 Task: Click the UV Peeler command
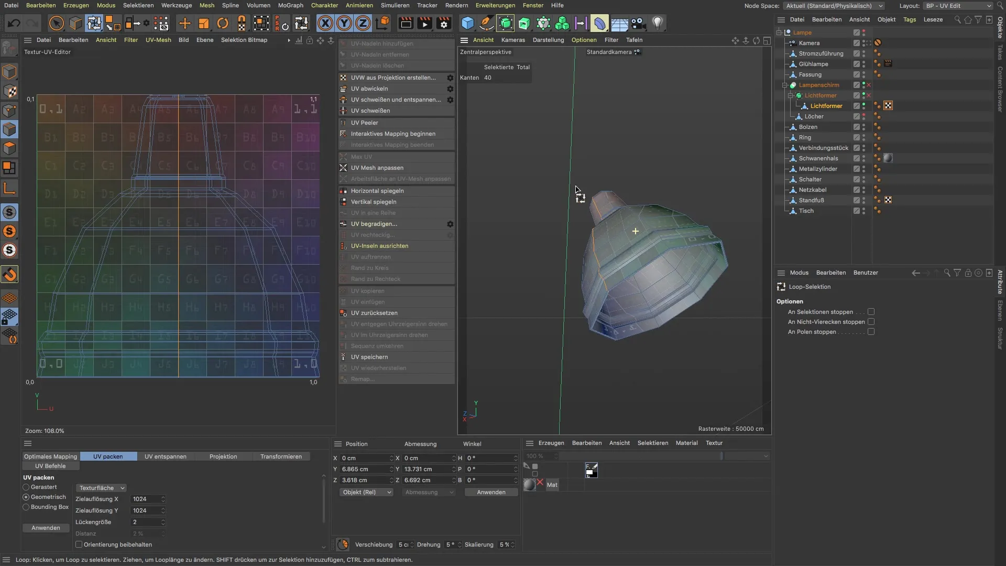click(x=397, y=123)
